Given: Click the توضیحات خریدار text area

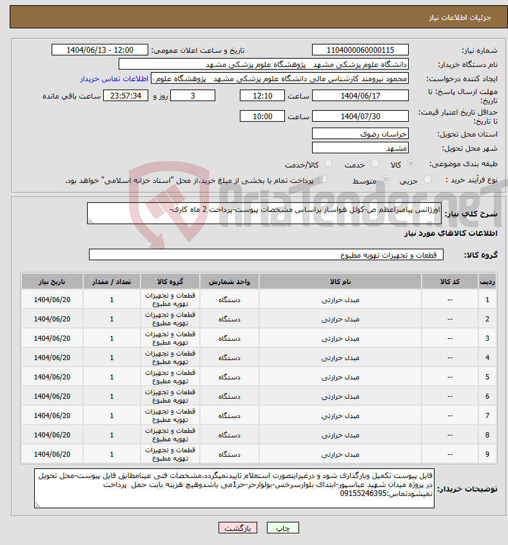Looking at the screenshot, I should click(235, 488).
